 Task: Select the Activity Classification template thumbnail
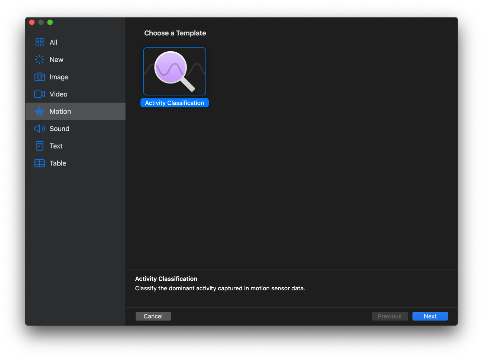(175, 71)
